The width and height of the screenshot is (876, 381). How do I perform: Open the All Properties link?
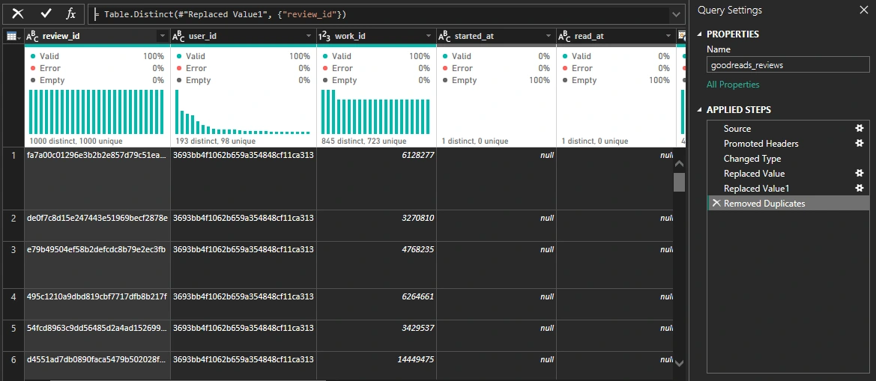click(x=733, y=85)
